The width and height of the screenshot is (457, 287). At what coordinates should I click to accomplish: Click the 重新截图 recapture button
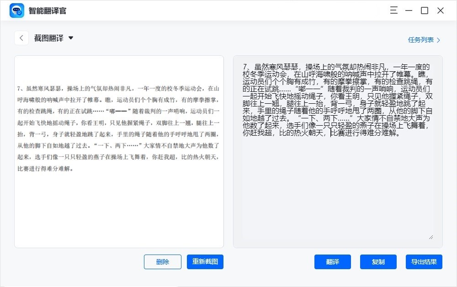point(205,261)
